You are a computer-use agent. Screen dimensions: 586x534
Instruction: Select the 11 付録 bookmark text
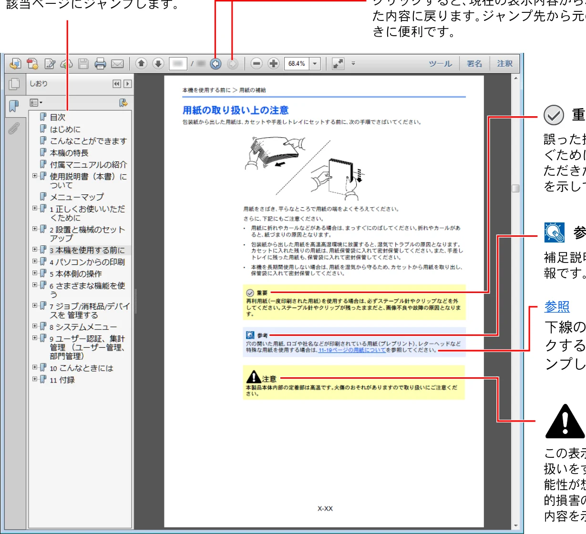coord(62,380)
